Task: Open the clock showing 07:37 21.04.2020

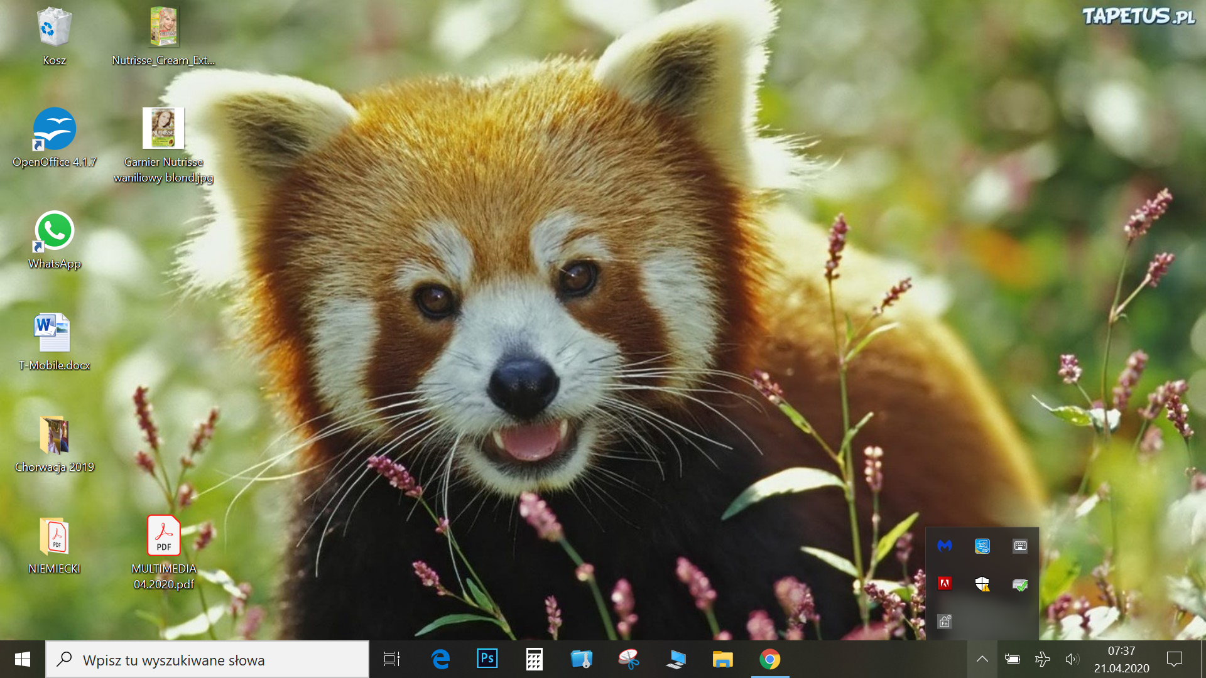Action: pos(1121,659)
